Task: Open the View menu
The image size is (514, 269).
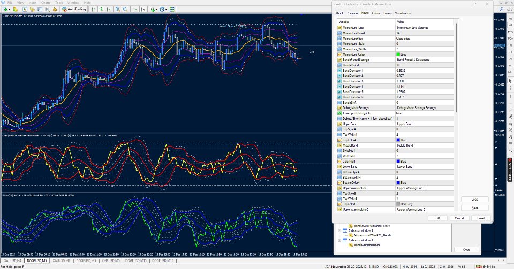Action: [20, 3]
